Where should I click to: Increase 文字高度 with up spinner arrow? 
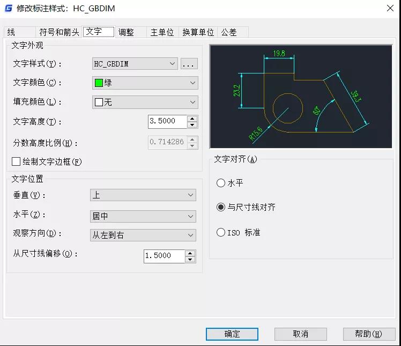[192, 119]
